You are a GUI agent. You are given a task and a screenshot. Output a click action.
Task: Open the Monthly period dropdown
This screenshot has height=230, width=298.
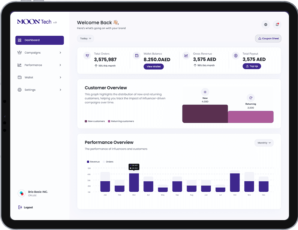tap(264, 143)
